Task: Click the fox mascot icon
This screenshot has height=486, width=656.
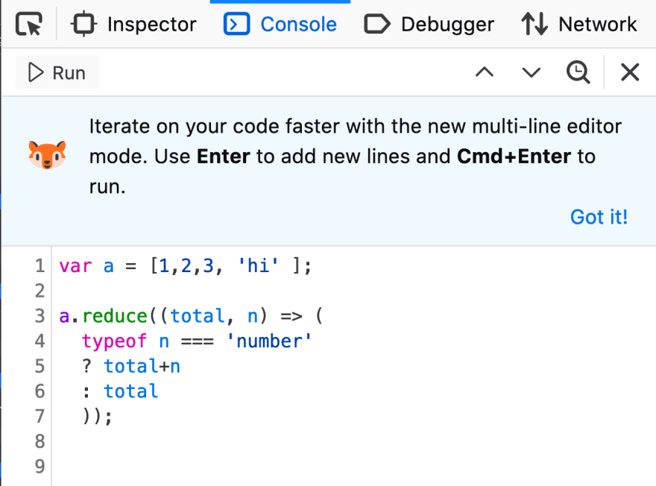Action: point(47,154)
